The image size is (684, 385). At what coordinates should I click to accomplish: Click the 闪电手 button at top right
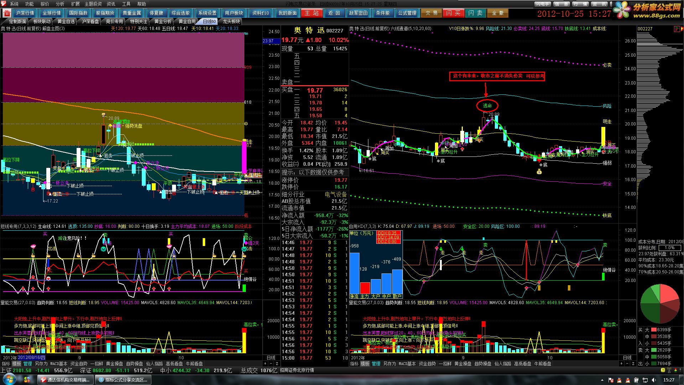tap(542, 4)
